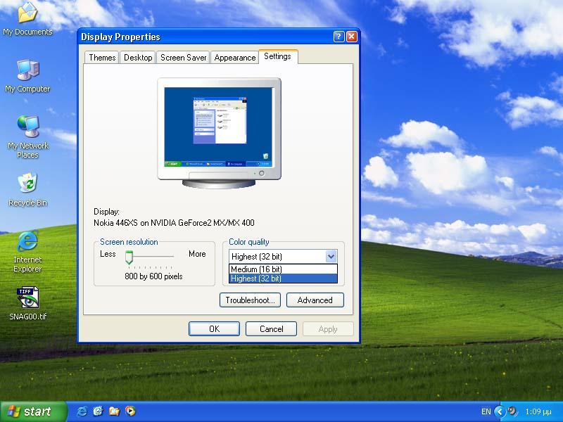Switch to the Desktop tab
This screenshot has height=422, width=563.
tap(138, 58)
